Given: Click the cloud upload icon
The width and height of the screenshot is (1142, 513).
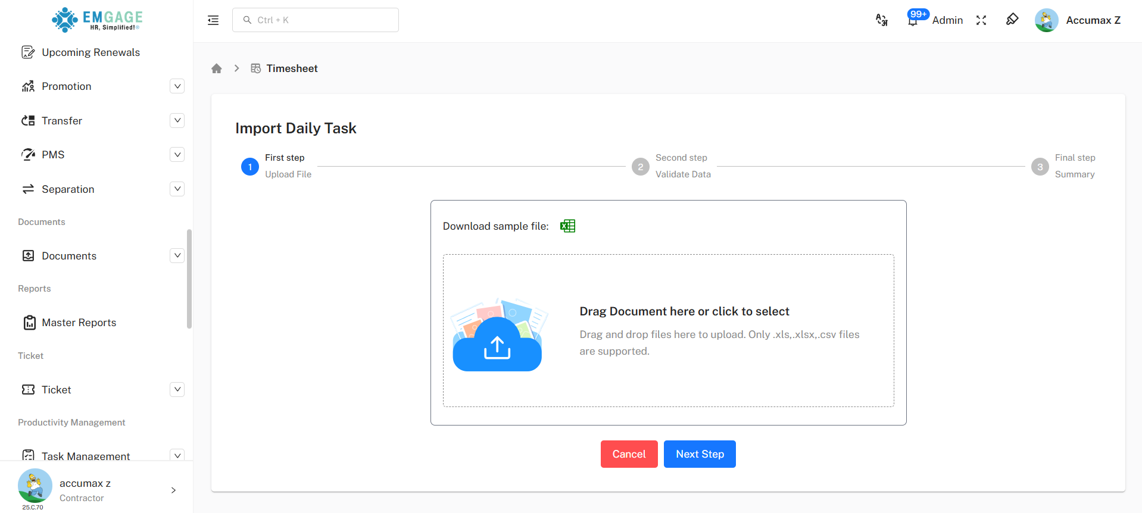Looking at the screenshot, I should point(497,345).
